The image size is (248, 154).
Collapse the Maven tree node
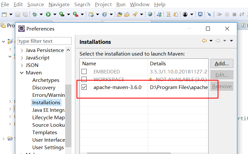22,73
